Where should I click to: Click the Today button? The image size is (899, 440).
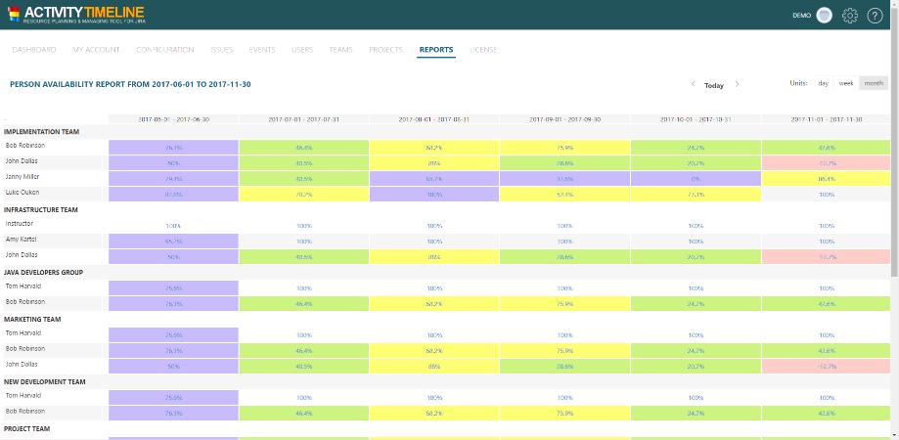point(714,85)
